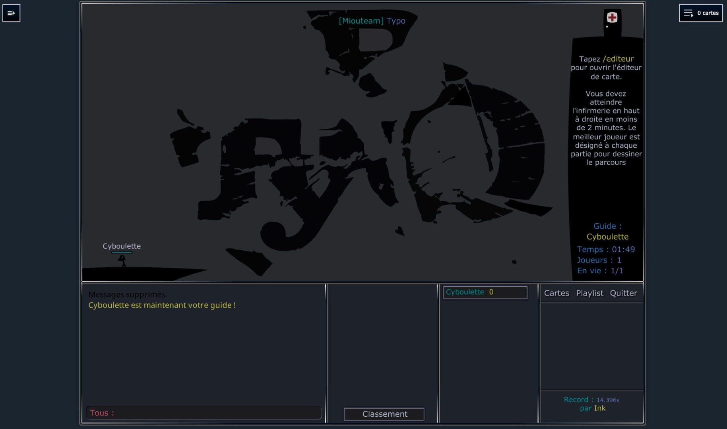Click record holder name Ink

point(600,408)
